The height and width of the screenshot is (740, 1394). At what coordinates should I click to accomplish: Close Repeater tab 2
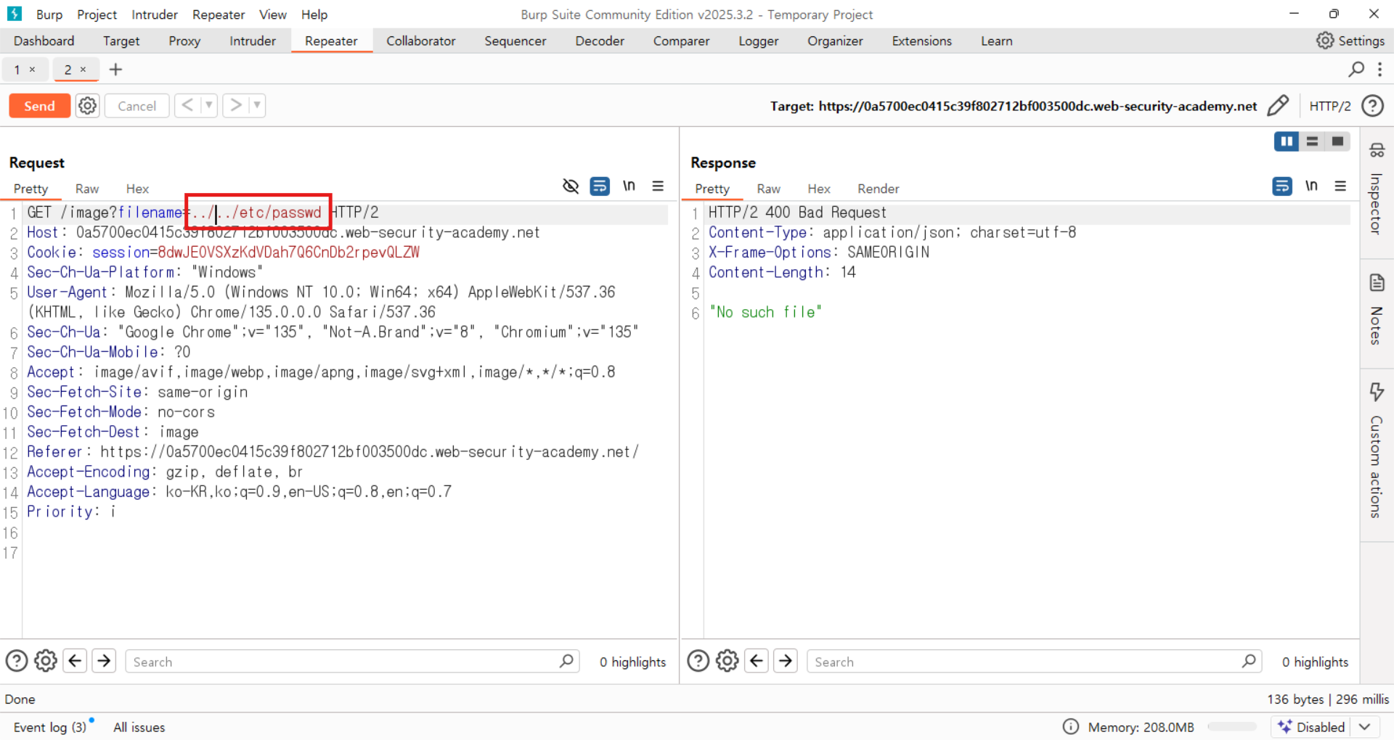pyautogui.click(x=83, y=70)
